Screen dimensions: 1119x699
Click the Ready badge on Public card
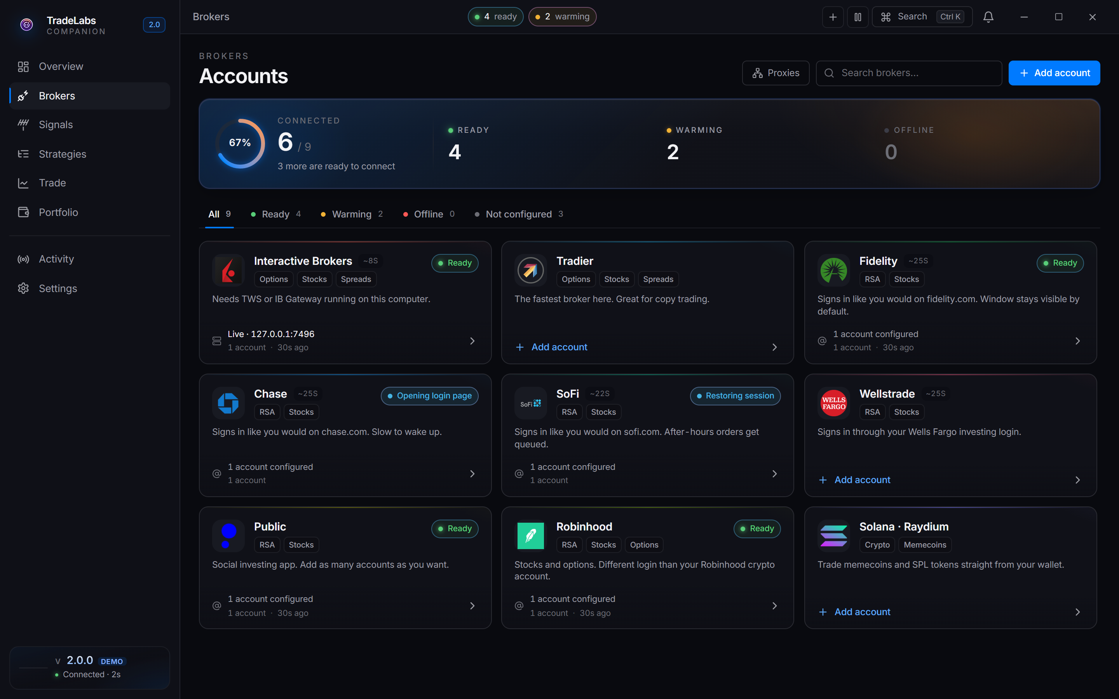[455, 529]
